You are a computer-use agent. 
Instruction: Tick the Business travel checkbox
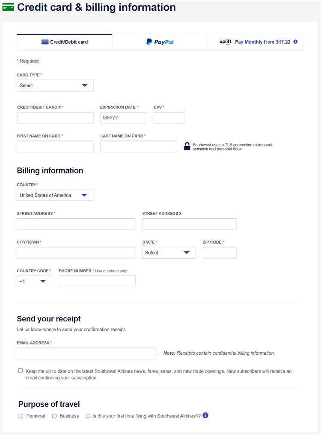tap(54, 416)
